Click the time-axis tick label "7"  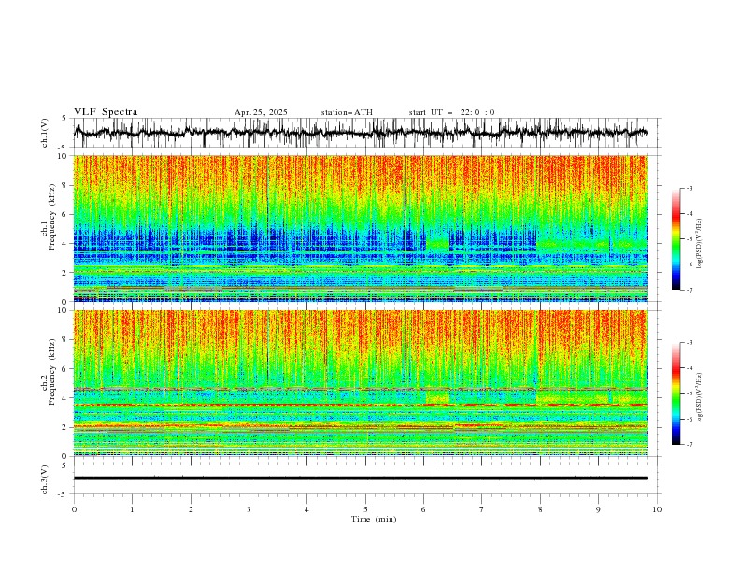[482, 509]
